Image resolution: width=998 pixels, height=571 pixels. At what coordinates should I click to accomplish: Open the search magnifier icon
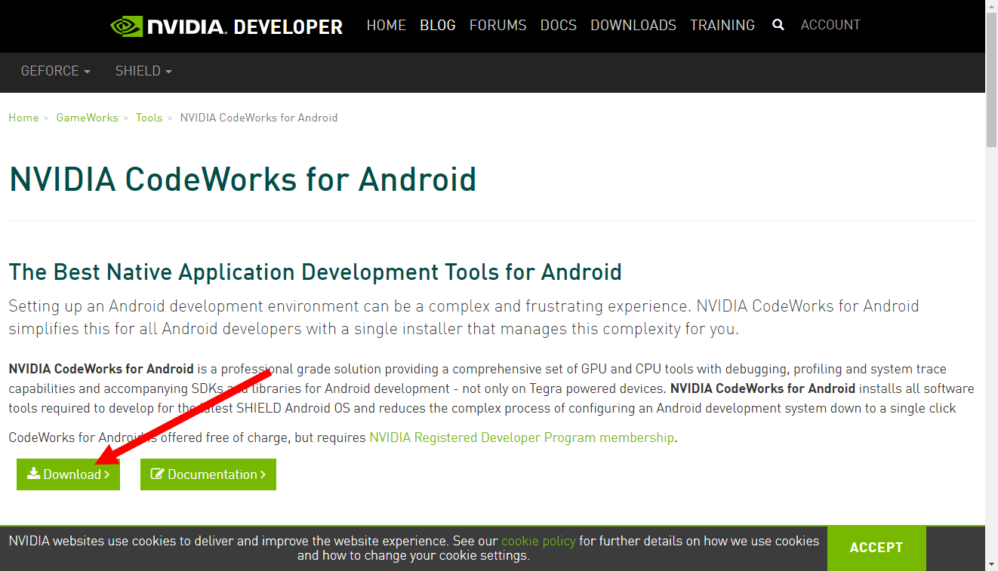click(778, 25)
